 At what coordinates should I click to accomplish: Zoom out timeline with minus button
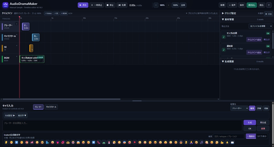156,5
